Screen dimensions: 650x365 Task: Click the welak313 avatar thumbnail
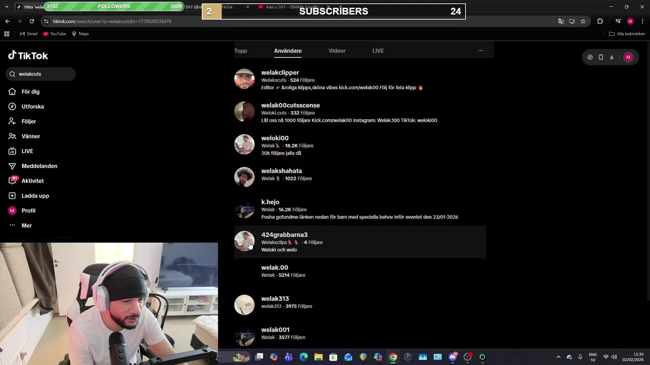point(244,305)
